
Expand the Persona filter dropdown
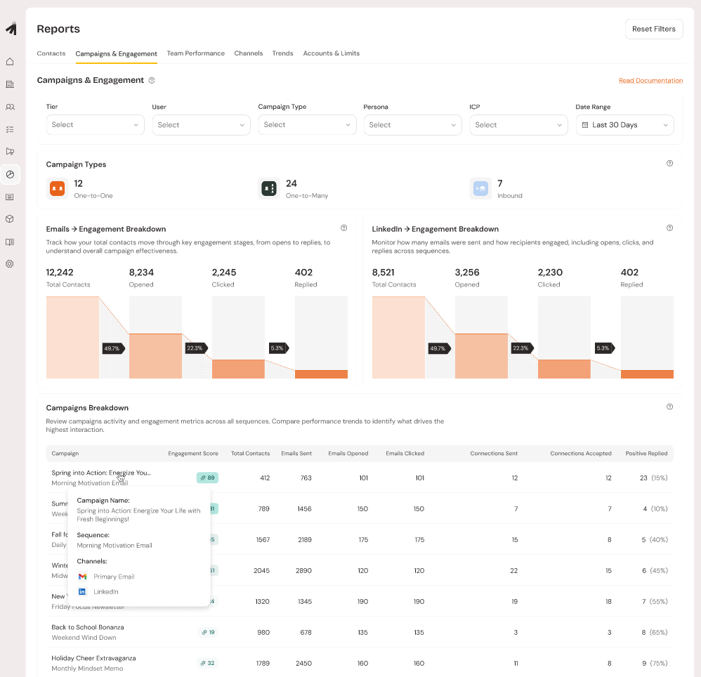tap(412, 125)
